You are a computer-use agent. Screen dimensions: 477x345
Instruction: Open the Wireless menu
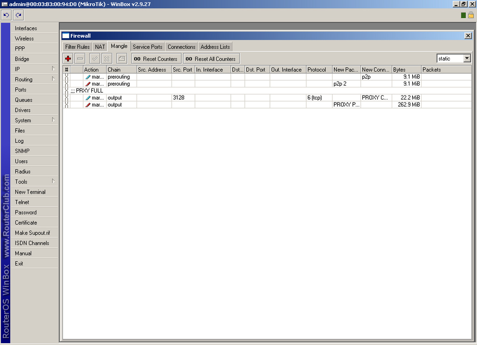[35, 39]
